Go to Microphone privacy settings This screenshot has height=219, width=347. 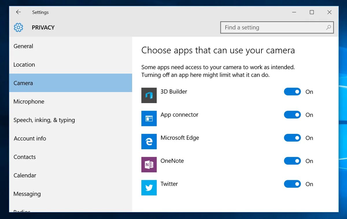click(71, 101)
